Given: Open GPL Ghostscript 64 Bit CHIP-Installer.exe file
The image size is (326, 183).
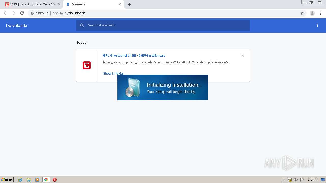Looking at the screenshot, I should tap(134, 55).
